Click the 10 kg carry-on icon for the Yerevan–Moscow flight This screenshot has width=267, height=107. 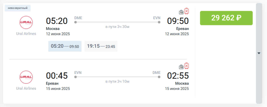pyautogui.click(x=181, y=67)
